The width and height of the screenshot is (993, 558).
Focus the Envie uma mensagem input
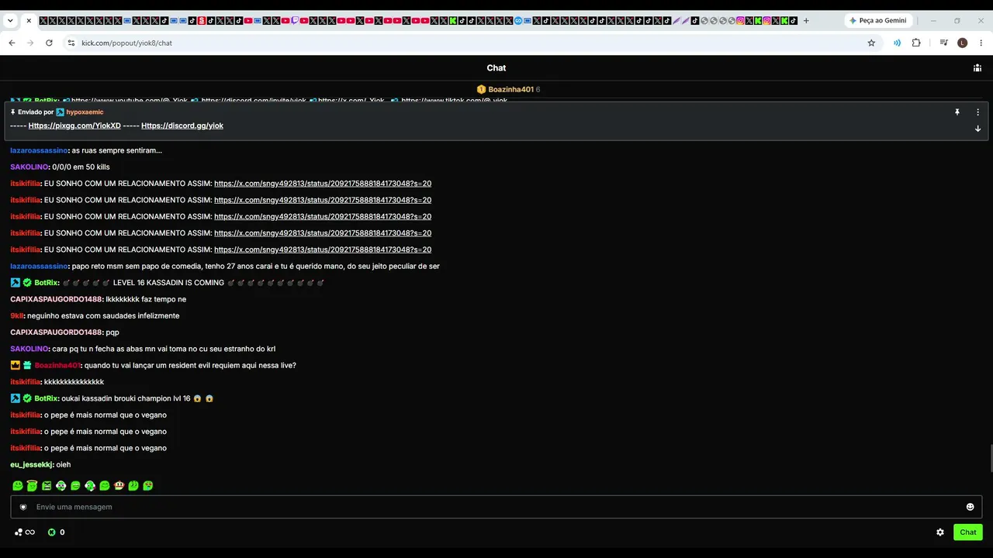[x=496, y=507]
